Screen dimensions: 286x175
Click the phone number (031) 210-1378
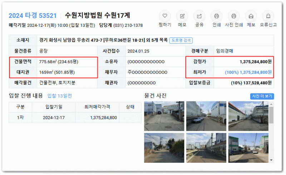128,25
